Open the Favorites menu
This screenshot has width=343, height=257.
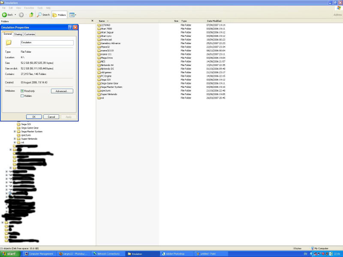[x=29, y=8]
